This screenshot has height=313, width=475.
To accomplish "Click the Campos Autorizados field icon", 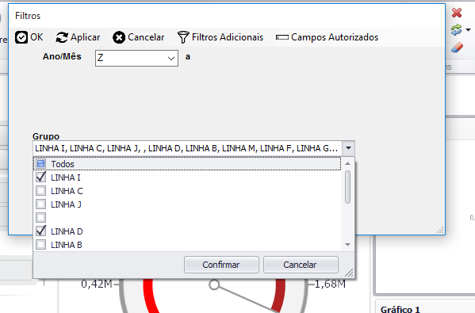I will pos(282,37).
